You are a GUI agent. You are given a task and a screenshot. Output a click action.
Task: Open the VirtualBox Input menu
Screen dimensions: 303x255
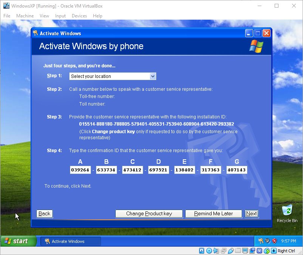(x=60, y=16)
